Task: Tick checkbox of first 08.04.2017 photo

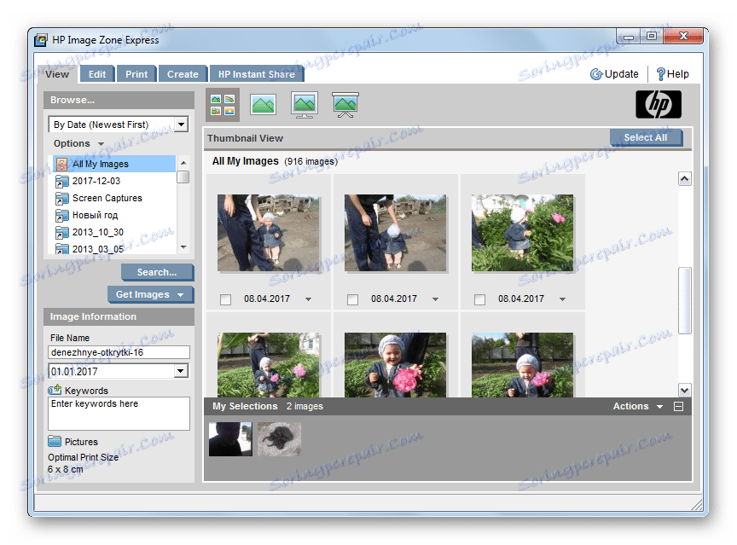Action: pos(225,299)
